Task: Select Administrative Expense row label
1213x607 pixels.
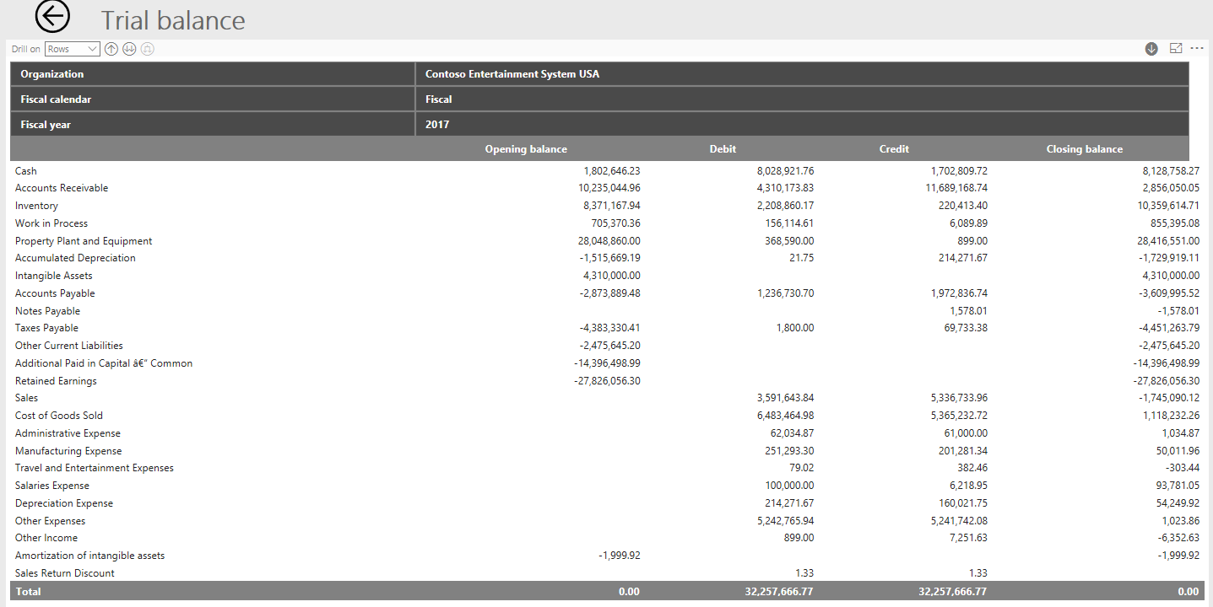Action: coord(68,433)
